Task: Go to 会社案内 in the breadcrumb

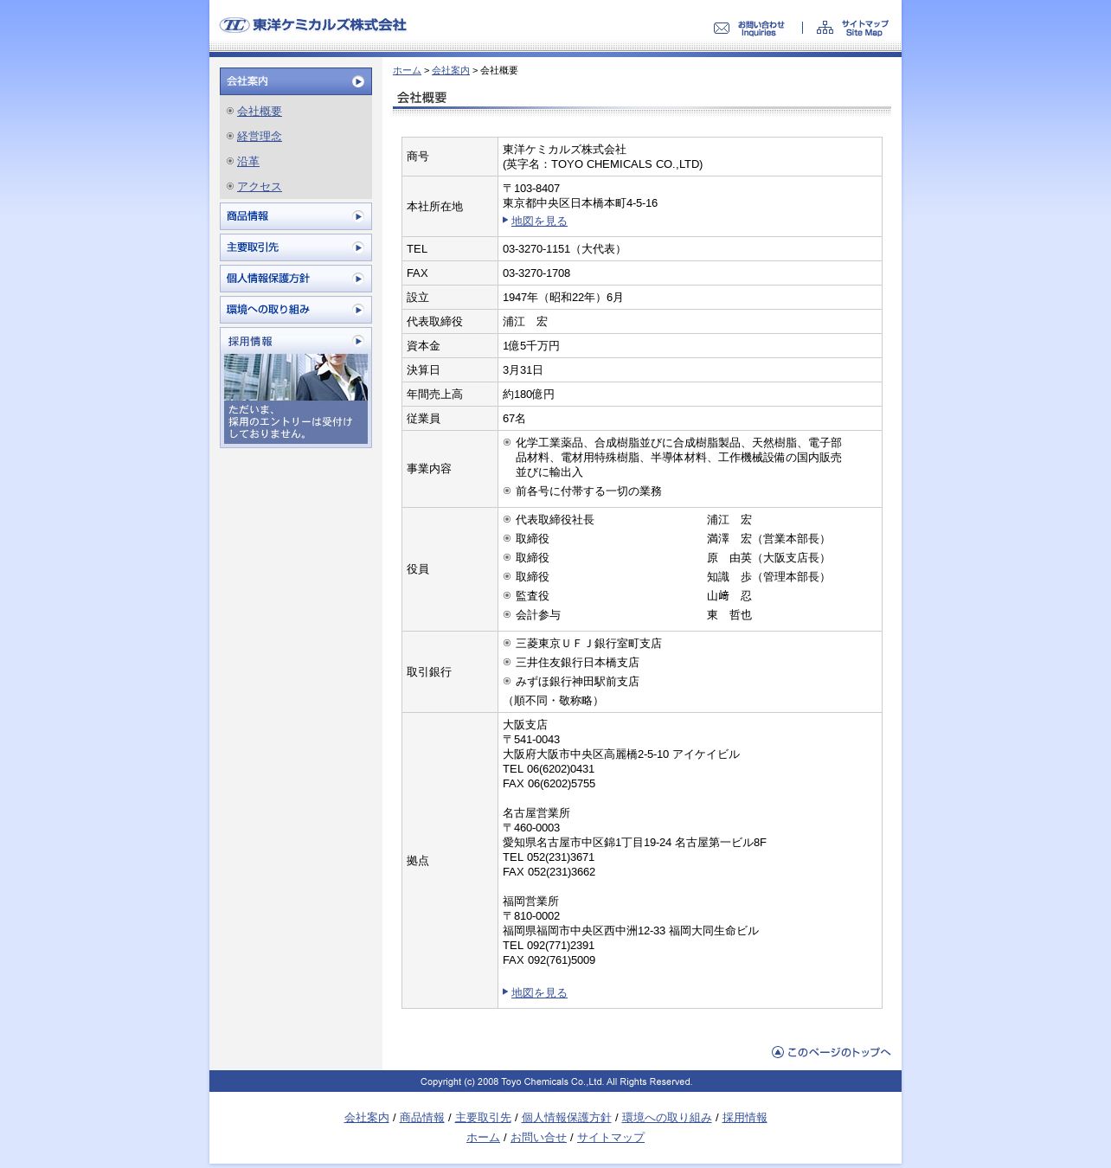Action: 451,71
